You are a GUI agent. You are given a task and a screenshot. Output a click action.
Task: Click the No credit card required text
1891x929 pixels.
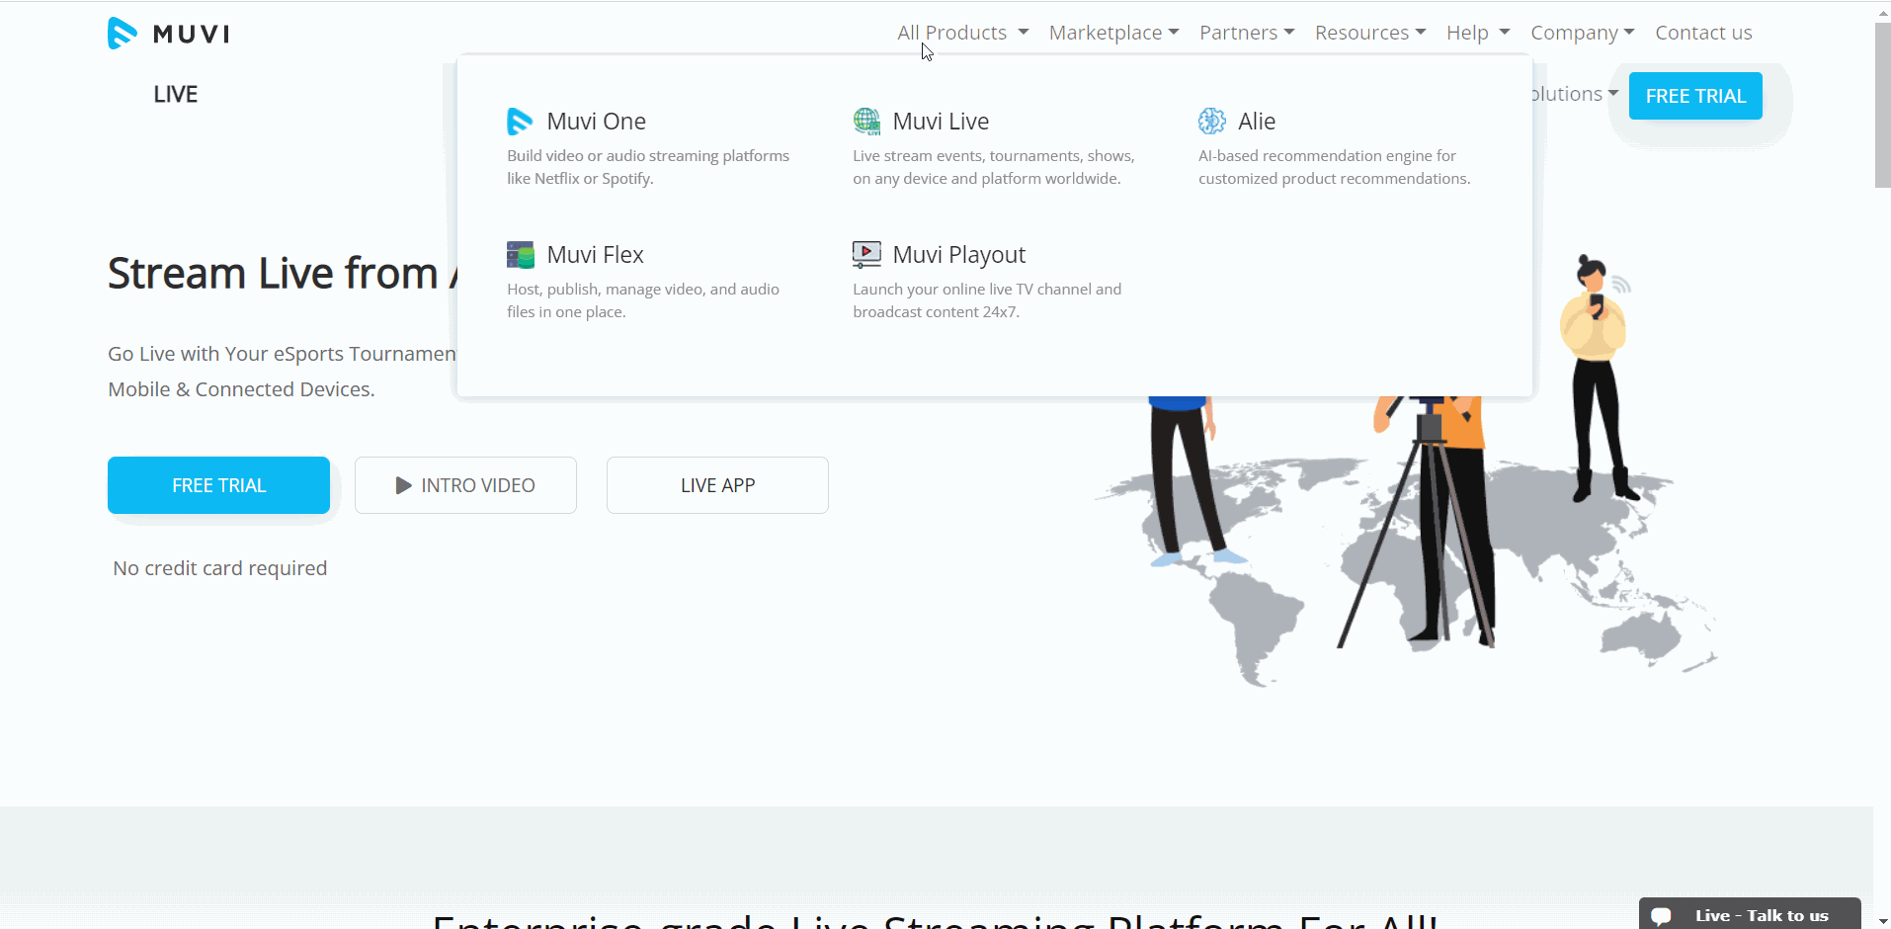[220, 568]
